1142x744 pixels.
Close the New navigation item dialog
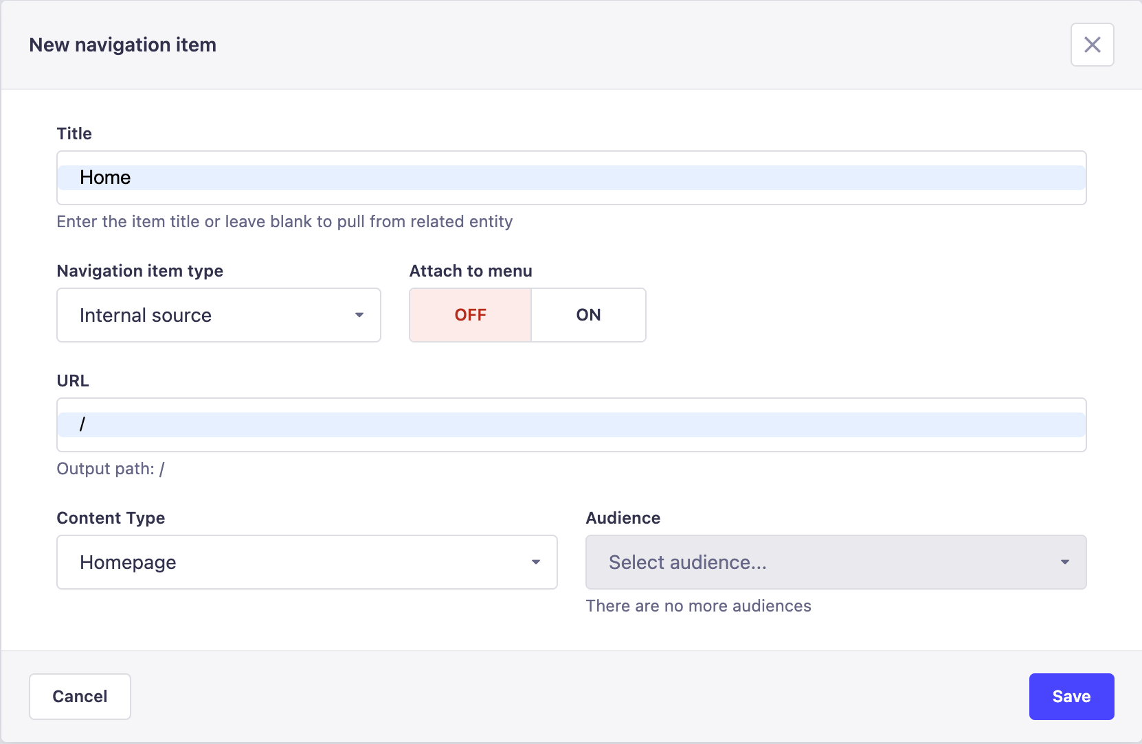click(x=1092, y=45)
